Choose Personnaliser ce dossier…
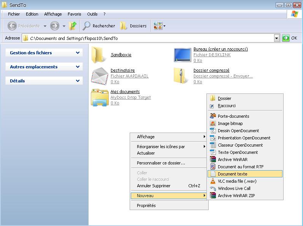This screenshot has height=226, width=303. click(x=169, y=163)
